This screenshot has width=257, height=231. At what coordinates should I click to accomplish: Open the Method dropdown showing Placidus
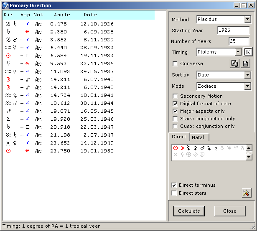(247, 19)
